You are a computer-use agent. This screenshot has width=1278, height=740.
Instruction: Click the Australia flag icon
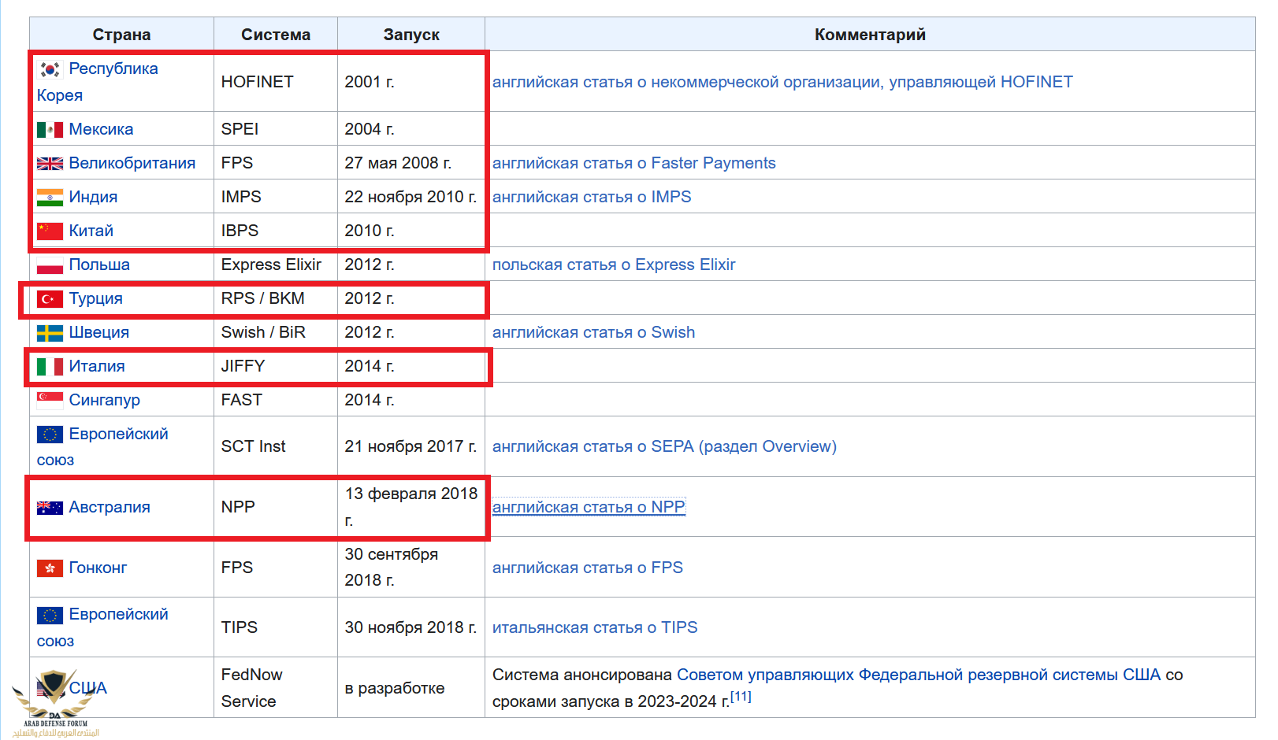[x=50, y=508]
